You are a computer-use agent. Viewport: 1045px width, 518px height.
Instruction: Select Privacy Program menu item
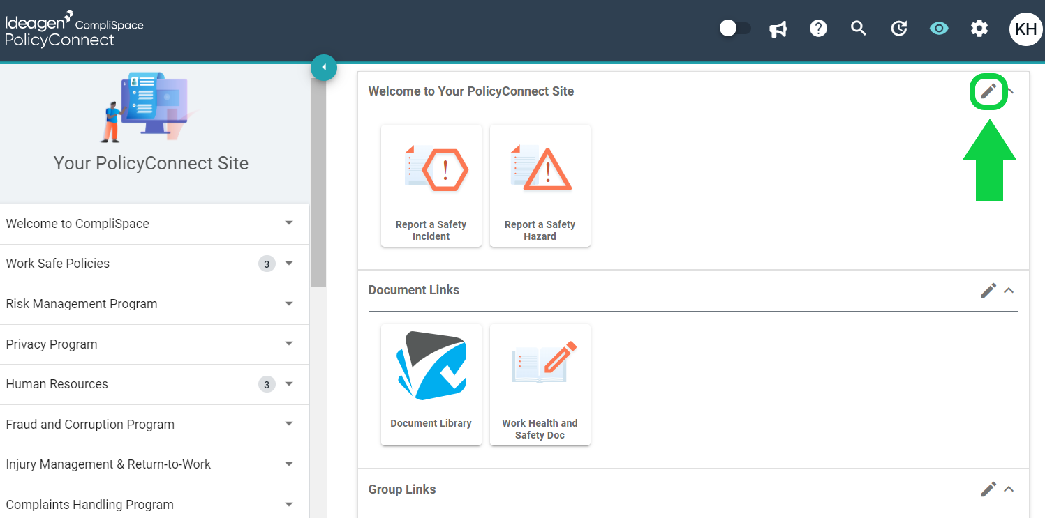tap(154, 344)
